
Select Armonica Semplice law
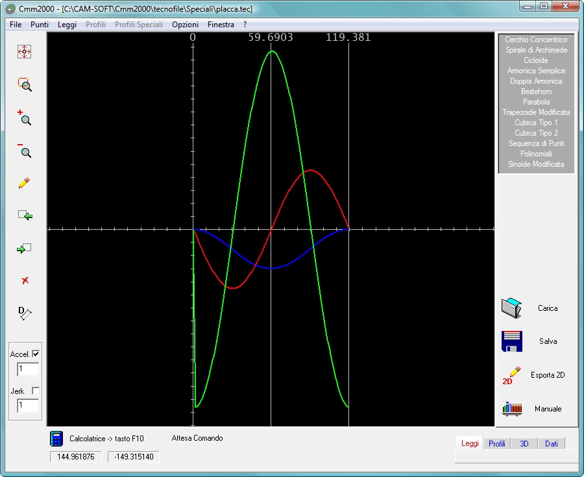click(536, 71)
